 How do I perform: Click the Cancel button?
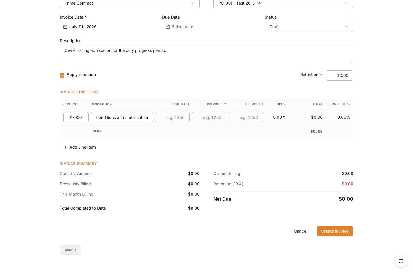301,231
